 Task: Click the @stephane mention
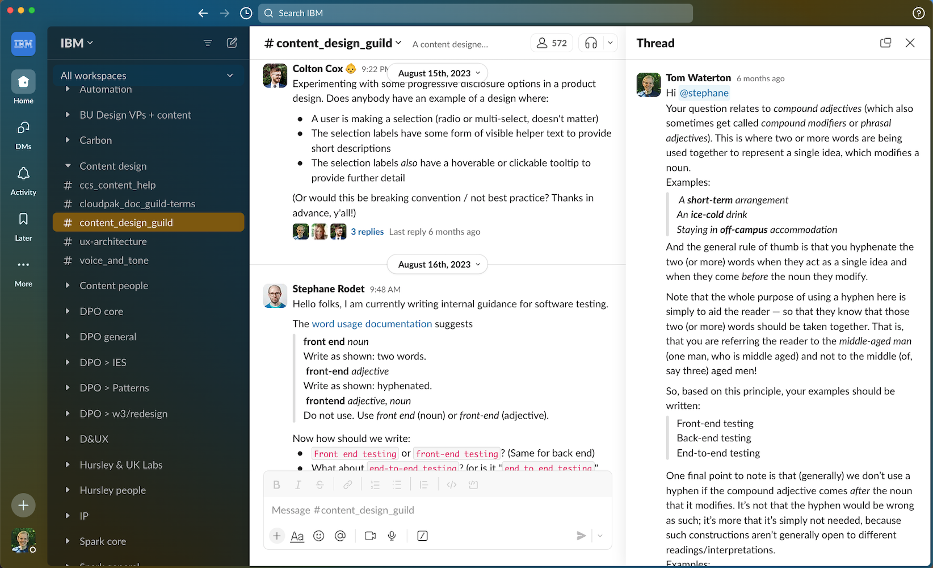(x=704, y=93)
